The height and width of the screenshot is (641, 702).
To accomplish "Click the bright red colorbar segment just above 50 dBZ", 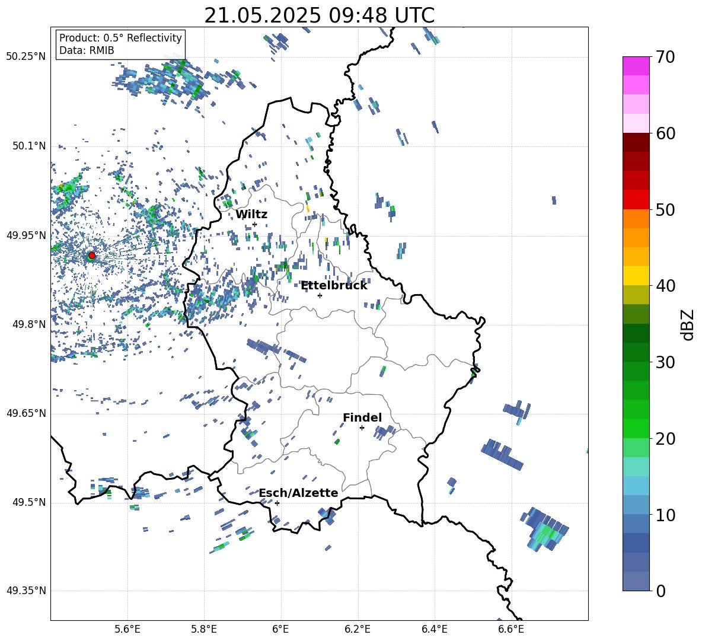I will click(636, 200).
